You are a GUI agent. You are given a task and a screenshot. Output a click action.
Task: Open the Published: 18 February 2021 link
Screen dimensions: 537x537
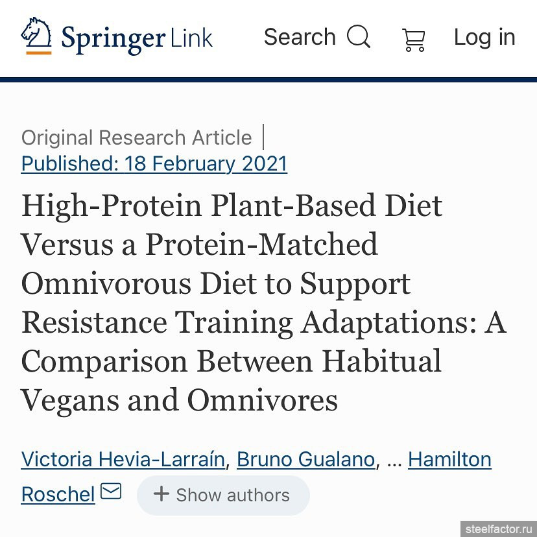(x=154, y=163)
